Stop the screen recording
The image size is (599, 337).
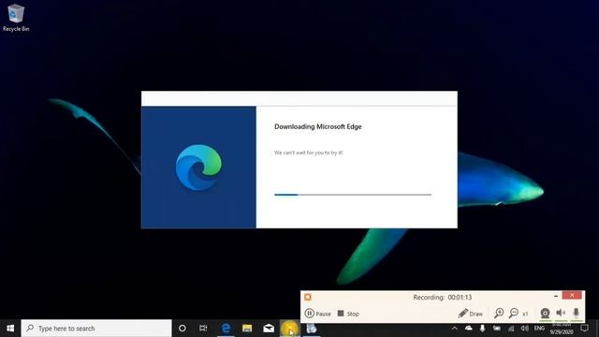pos(348,314)
